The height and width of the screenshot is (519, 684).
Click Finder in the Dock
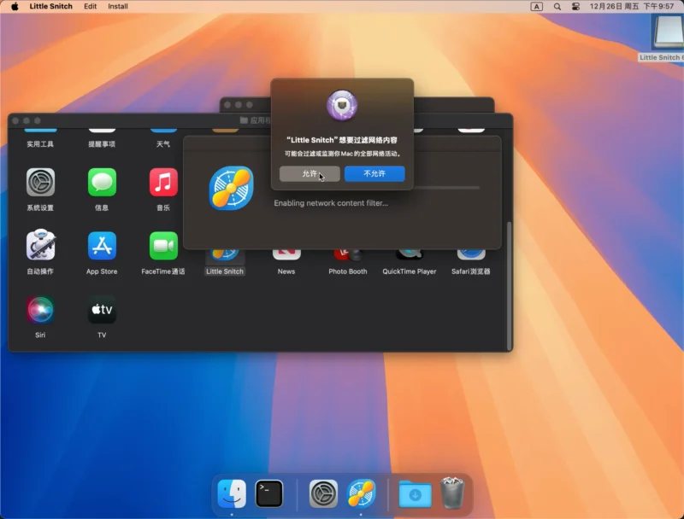click(x=232, y=493)
